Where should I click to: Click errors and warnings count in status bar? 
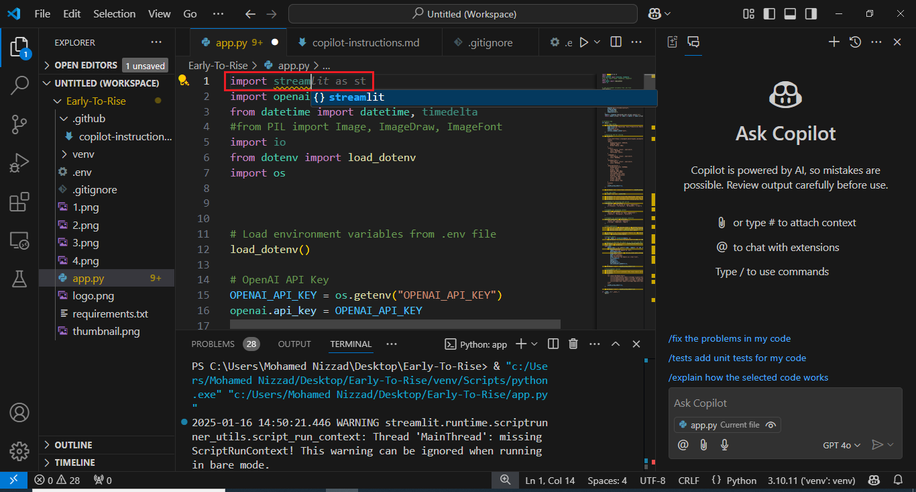pyautogui.click(x=58, y=480)
